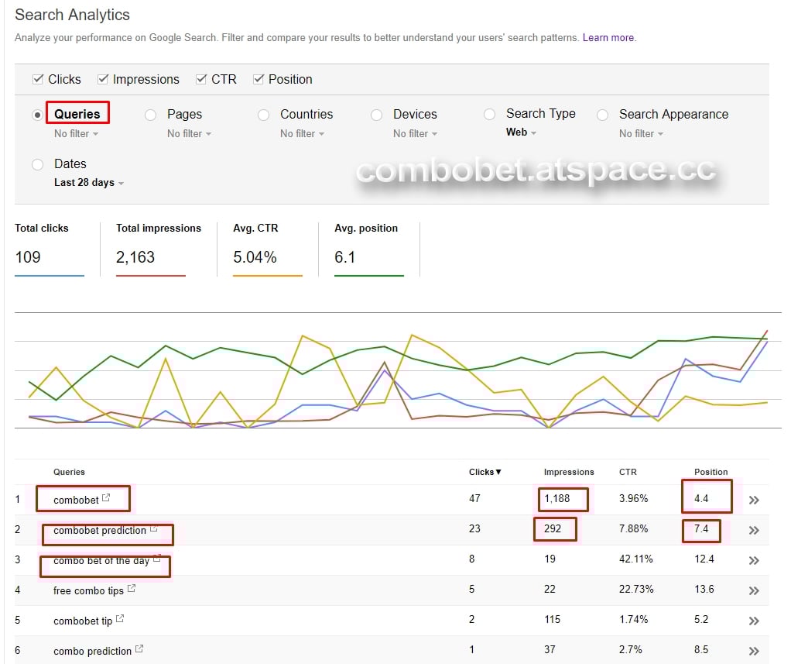Click double-arrow icon on 'combobet tip' row
Image resolution: width=791 pixels, height=664 pixels.
click(x=754, y=621)
